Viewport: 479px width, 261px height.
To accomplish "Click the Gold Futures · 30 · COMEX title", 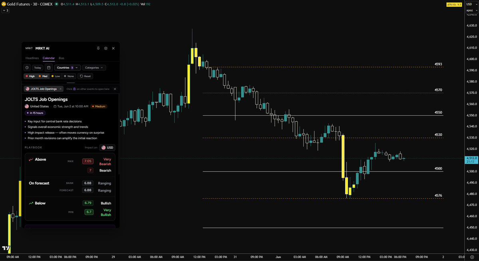I will [x=30, y=4].
